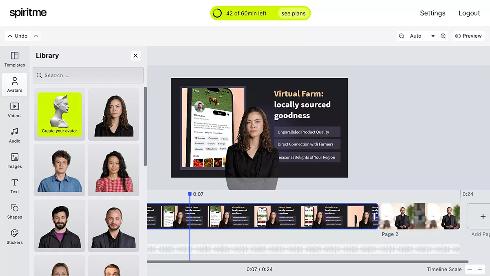Open the Images panel
Screen dimensions: 490x276
[15, 161]
